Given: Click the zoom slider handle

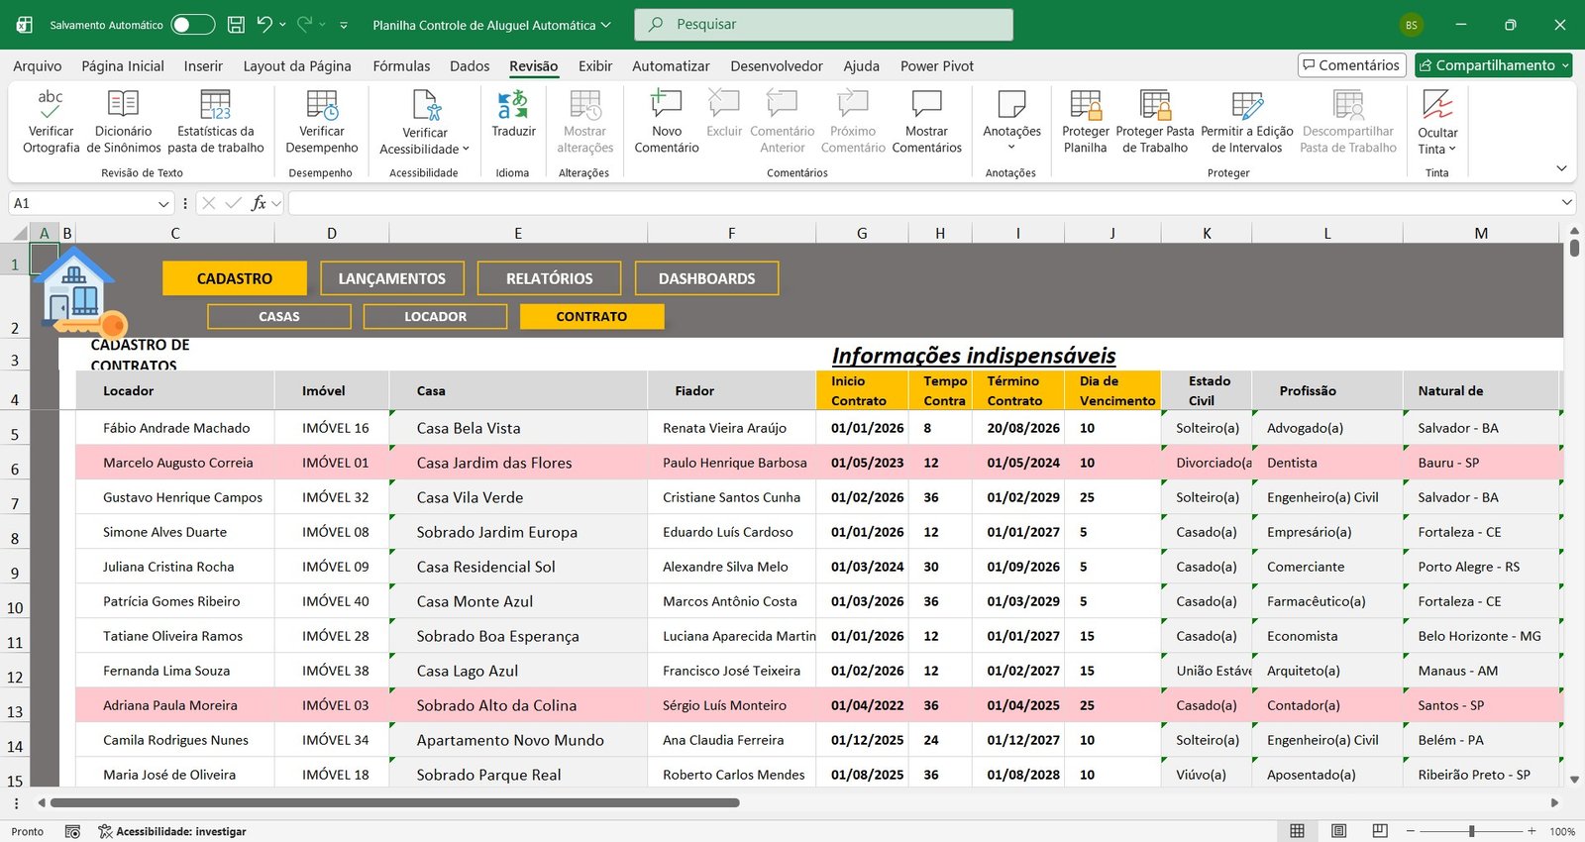Looking at the screenshot, I should click(x=1472, y=831).
